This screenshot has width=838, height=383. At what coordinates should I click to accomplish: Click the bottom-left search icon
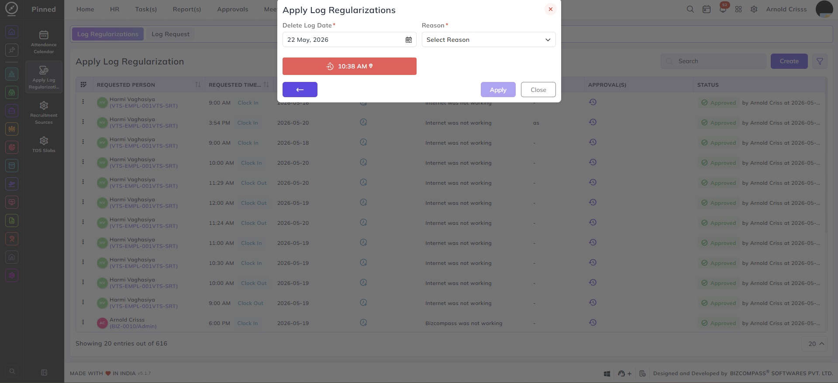coord(12,371)
